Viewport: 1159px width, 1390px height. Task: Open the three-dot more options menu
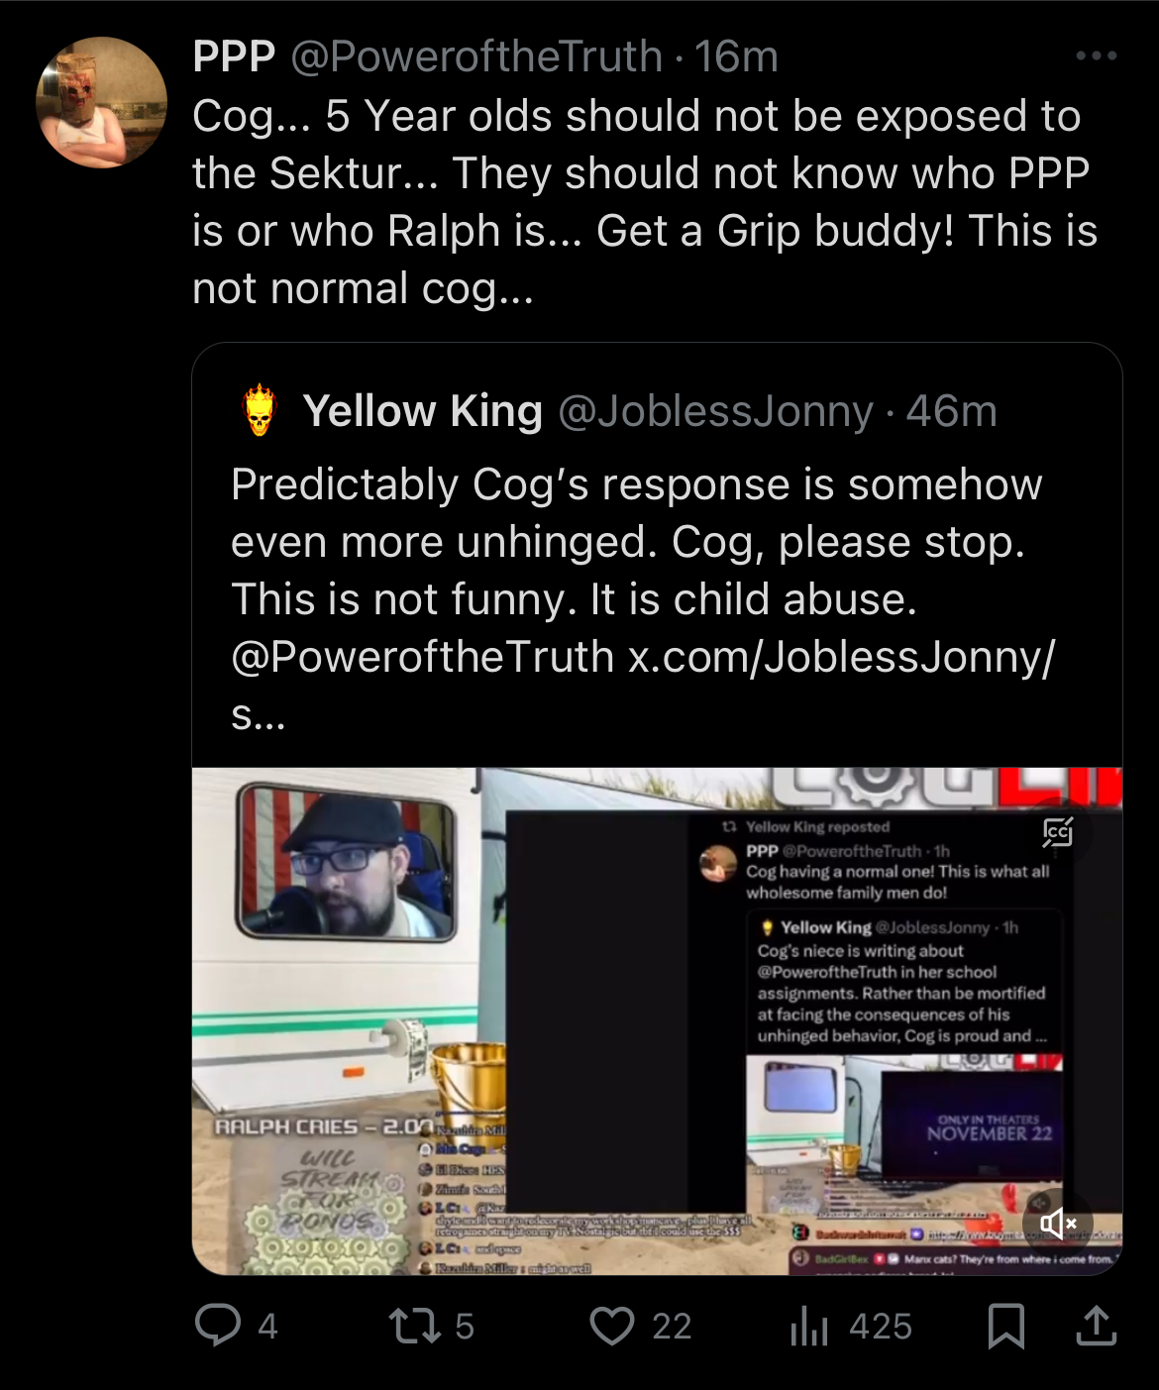click(1097, 56)
